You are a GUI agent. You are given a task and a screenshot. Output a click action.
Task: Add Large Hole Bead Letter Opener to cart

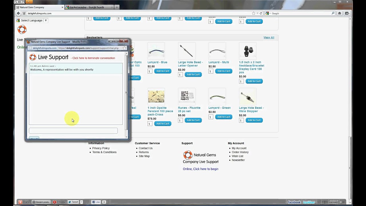[x=193, y=74]
